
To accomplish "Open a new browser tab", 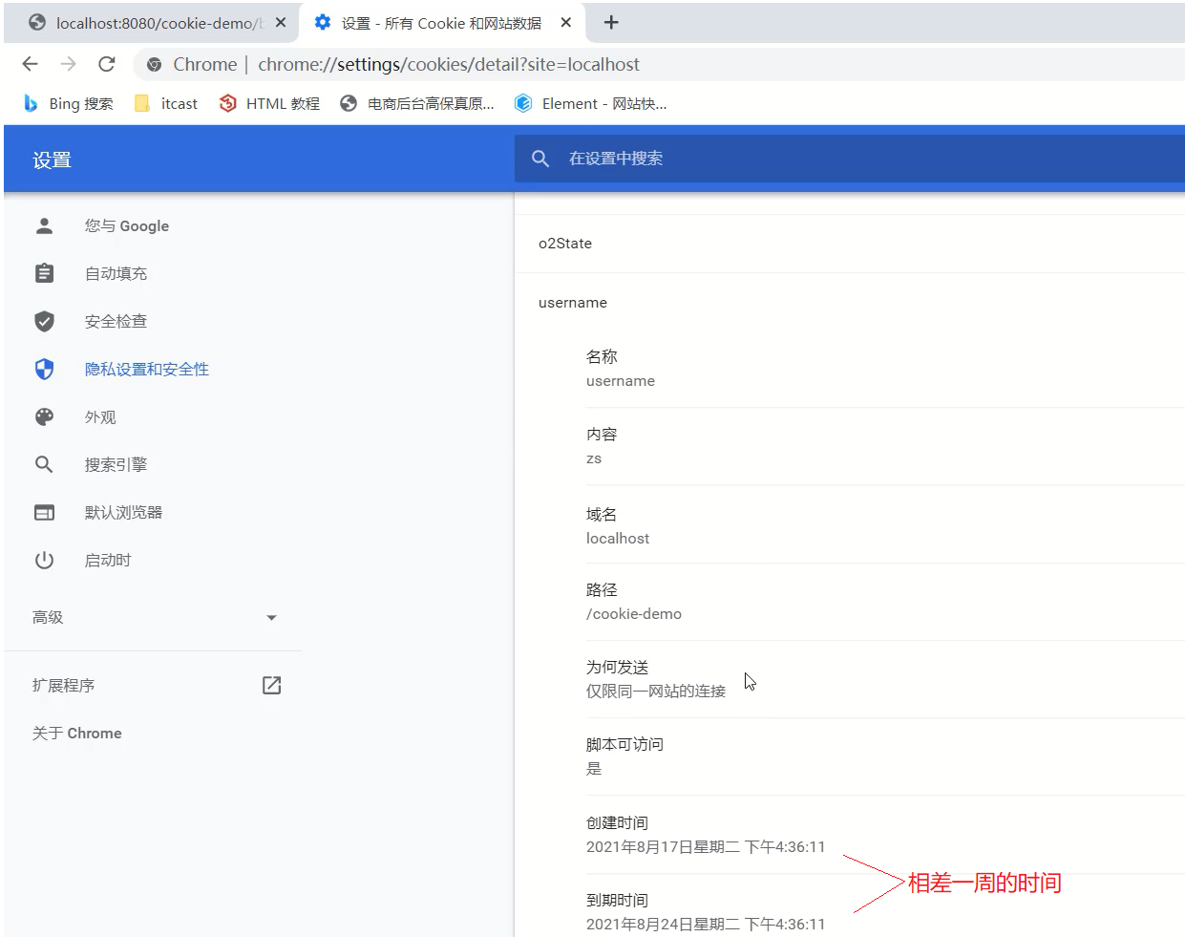I will [x=611, y=22].
